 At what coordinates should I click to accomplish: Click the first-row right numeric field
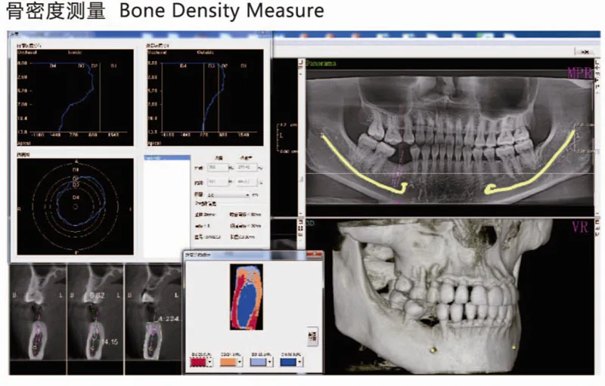[247, 168]
